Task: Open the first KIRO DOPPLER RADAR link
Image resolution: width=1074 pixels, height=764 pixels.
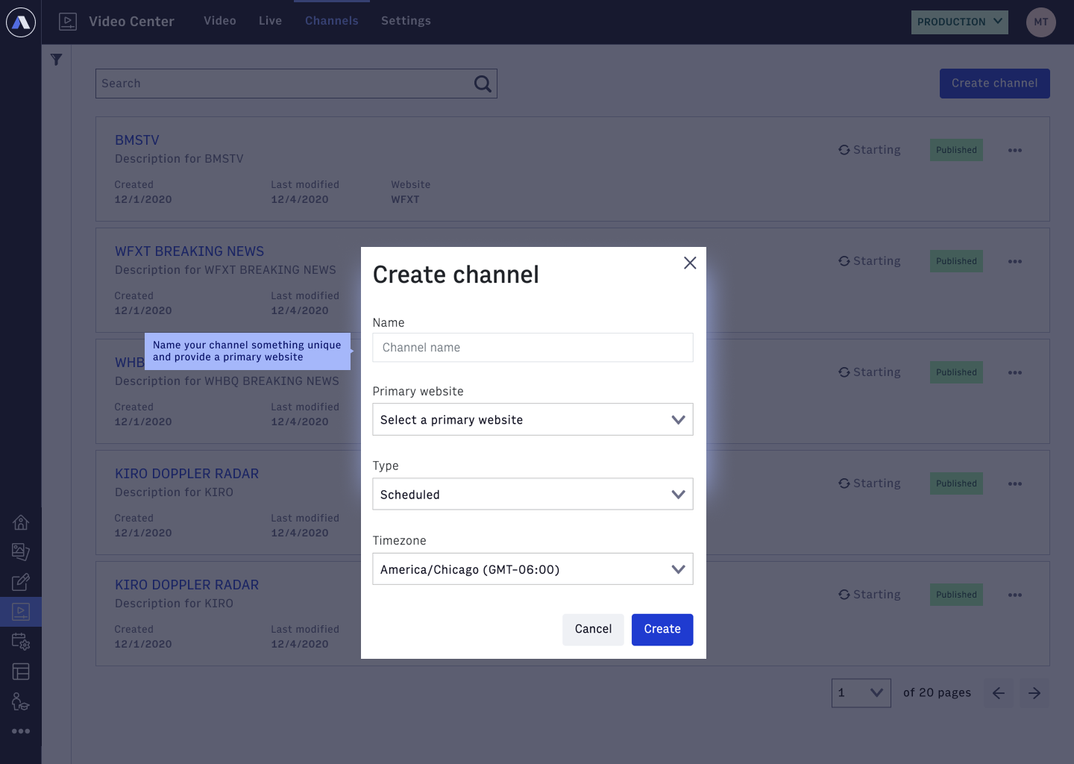Action: [x=186, y=474]
